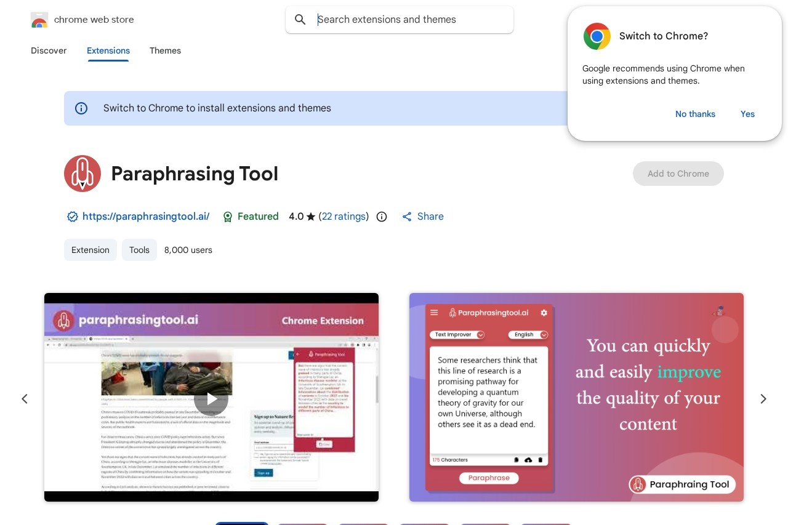Click the chrome web store logo icon
788x525 pixels.
[x=39, y=20]
